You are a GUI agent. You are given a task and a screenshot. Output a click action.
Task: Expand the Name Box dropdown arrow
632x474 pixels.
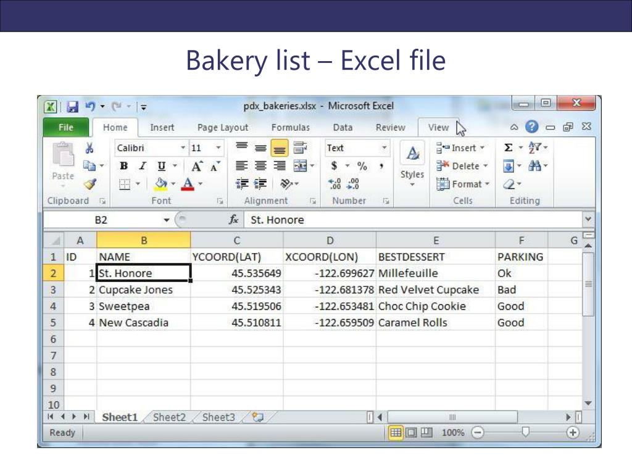point(166,220)
